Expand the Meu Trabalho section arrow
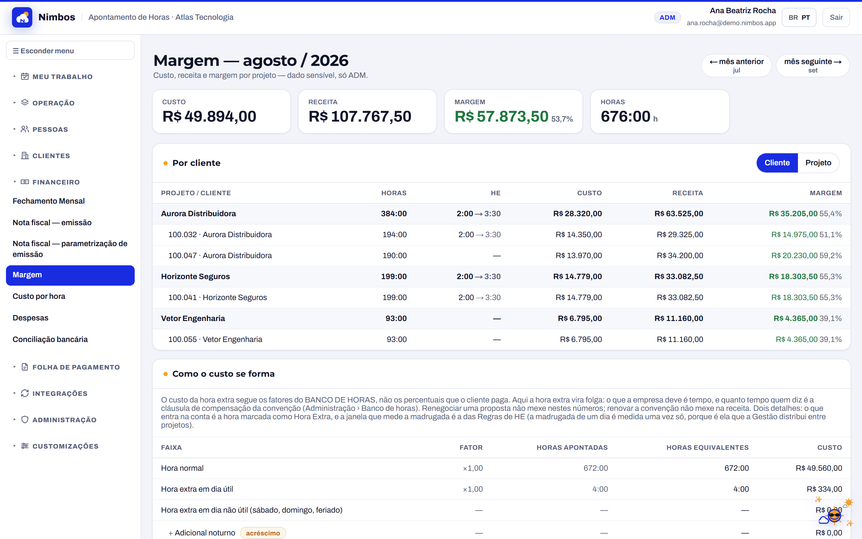 [15, 76]
